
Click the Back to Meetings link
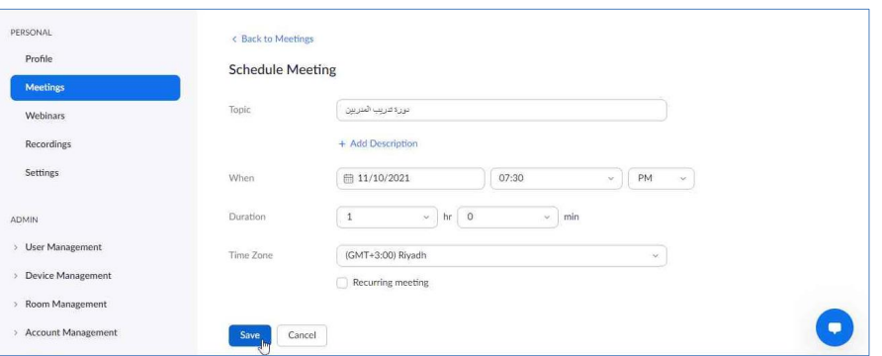tap(272, 39)
